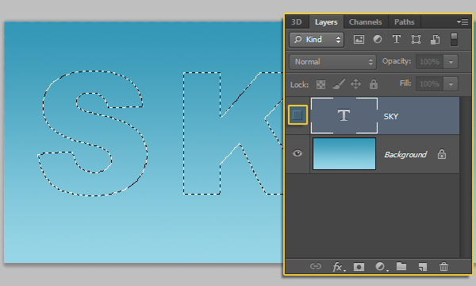Hide the Background layer eye
476x286 pixels.
(x=297, y=153)
